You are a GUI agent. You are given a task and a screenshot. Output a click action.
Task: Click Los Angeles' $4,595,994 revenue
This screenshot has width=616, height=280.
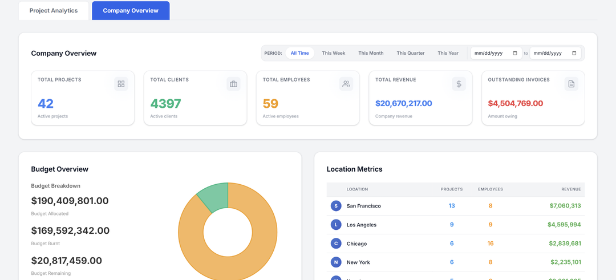point(564,225)
